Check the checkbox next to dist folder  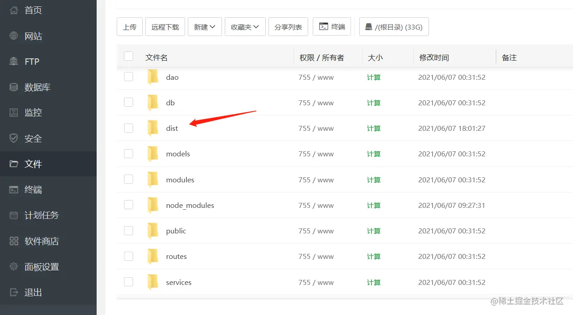click(129, 128)
